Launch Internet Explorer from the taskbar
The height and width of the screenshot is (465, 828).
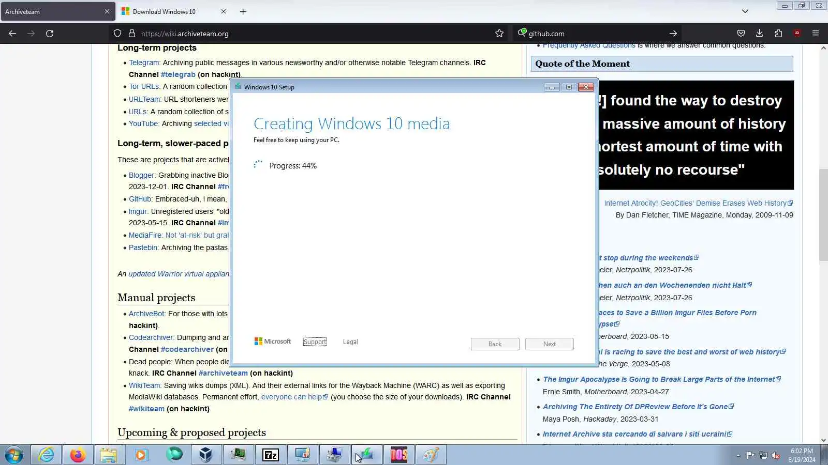click(46, 455)
